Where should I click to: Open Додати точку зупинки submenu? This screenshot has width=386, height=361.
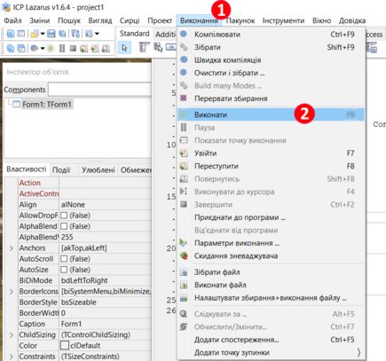tap(271, 353)
